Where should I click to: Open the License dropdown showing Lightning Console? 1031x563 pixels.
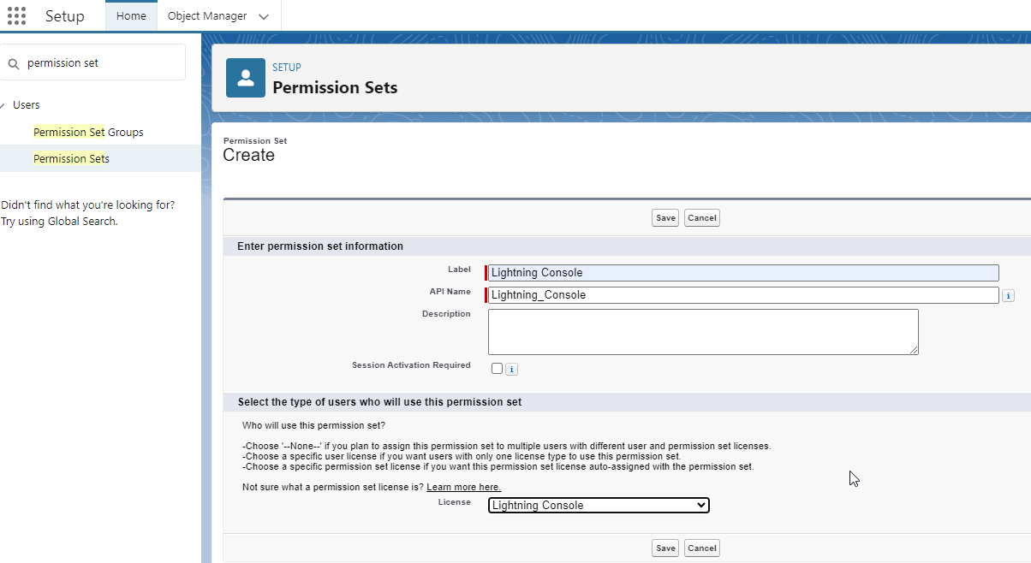(598, 505)
